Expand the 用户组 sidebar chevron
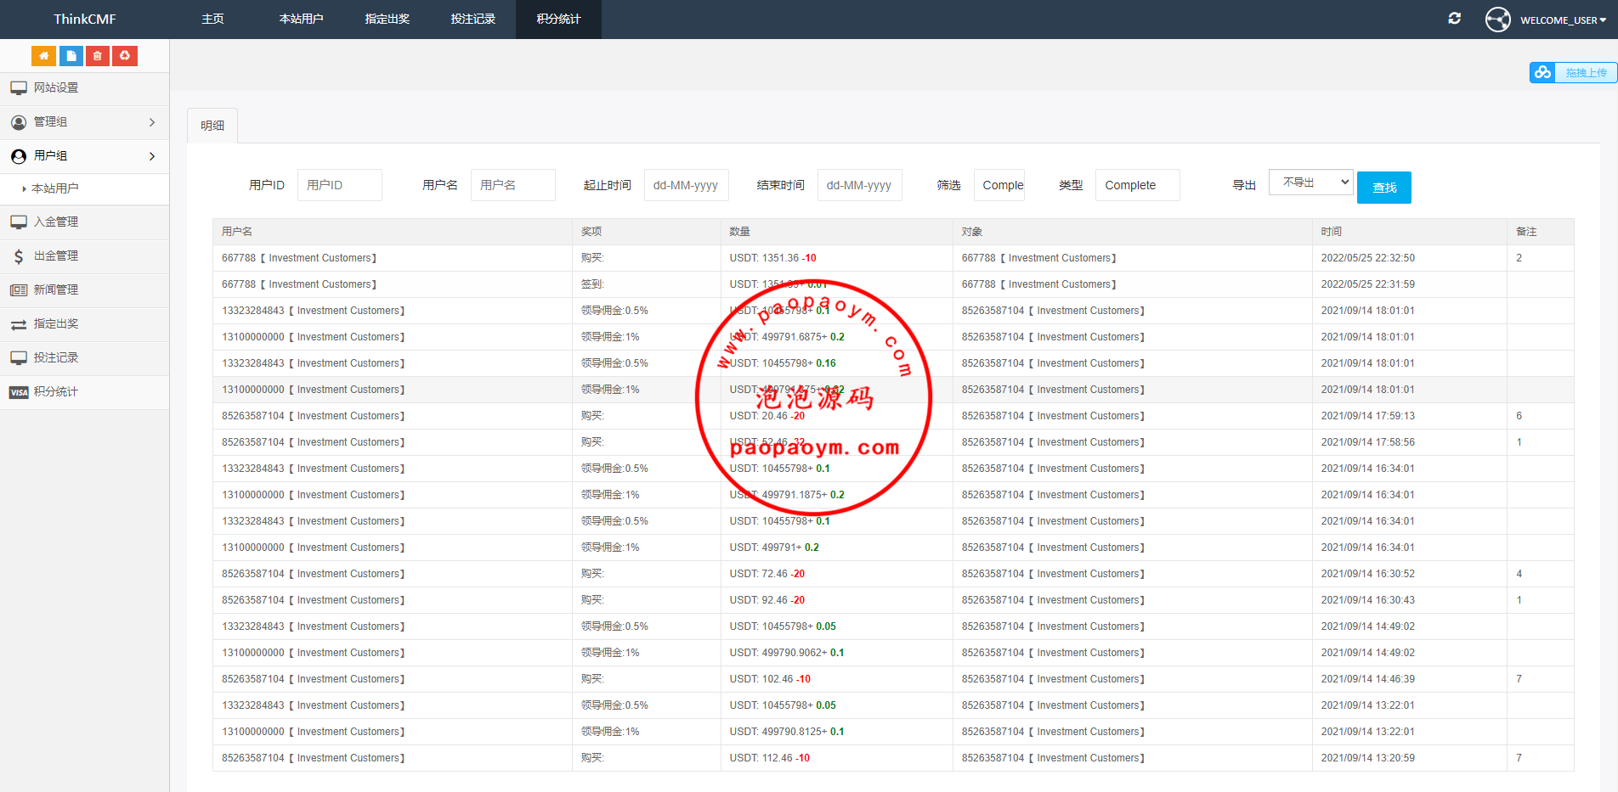 click(152, 156)
